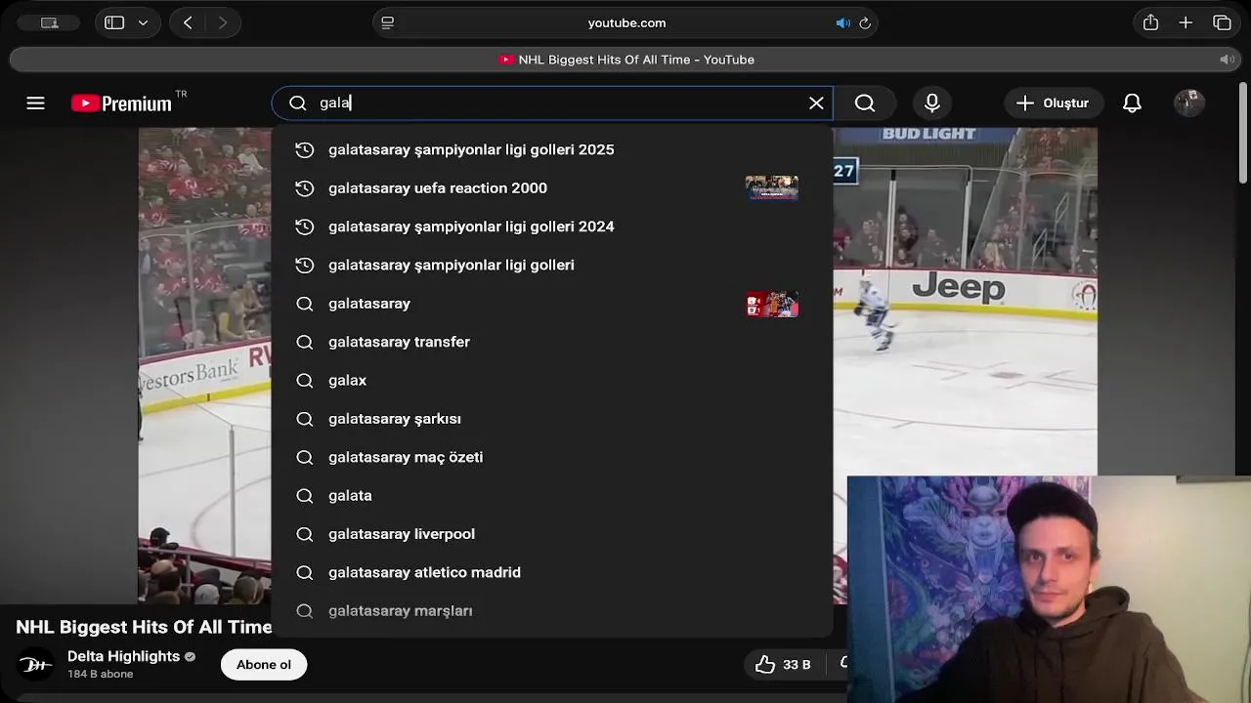Start voice search with microphone icon

pos(932,103)
